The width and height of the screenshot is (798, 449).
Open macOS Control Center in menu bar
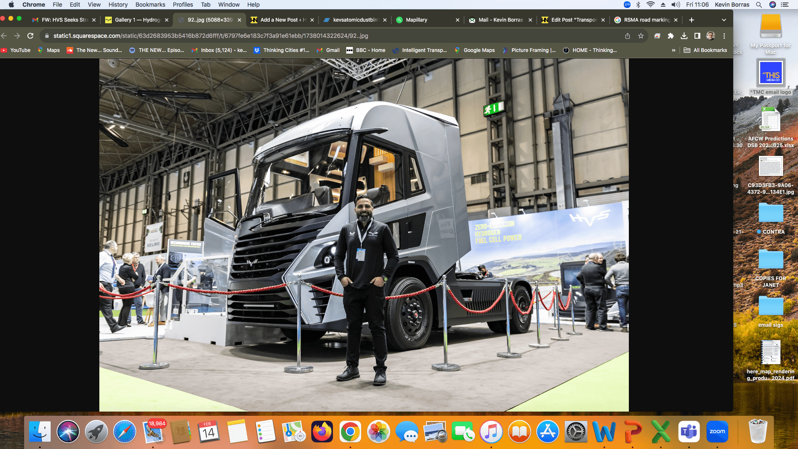[785, 5]
